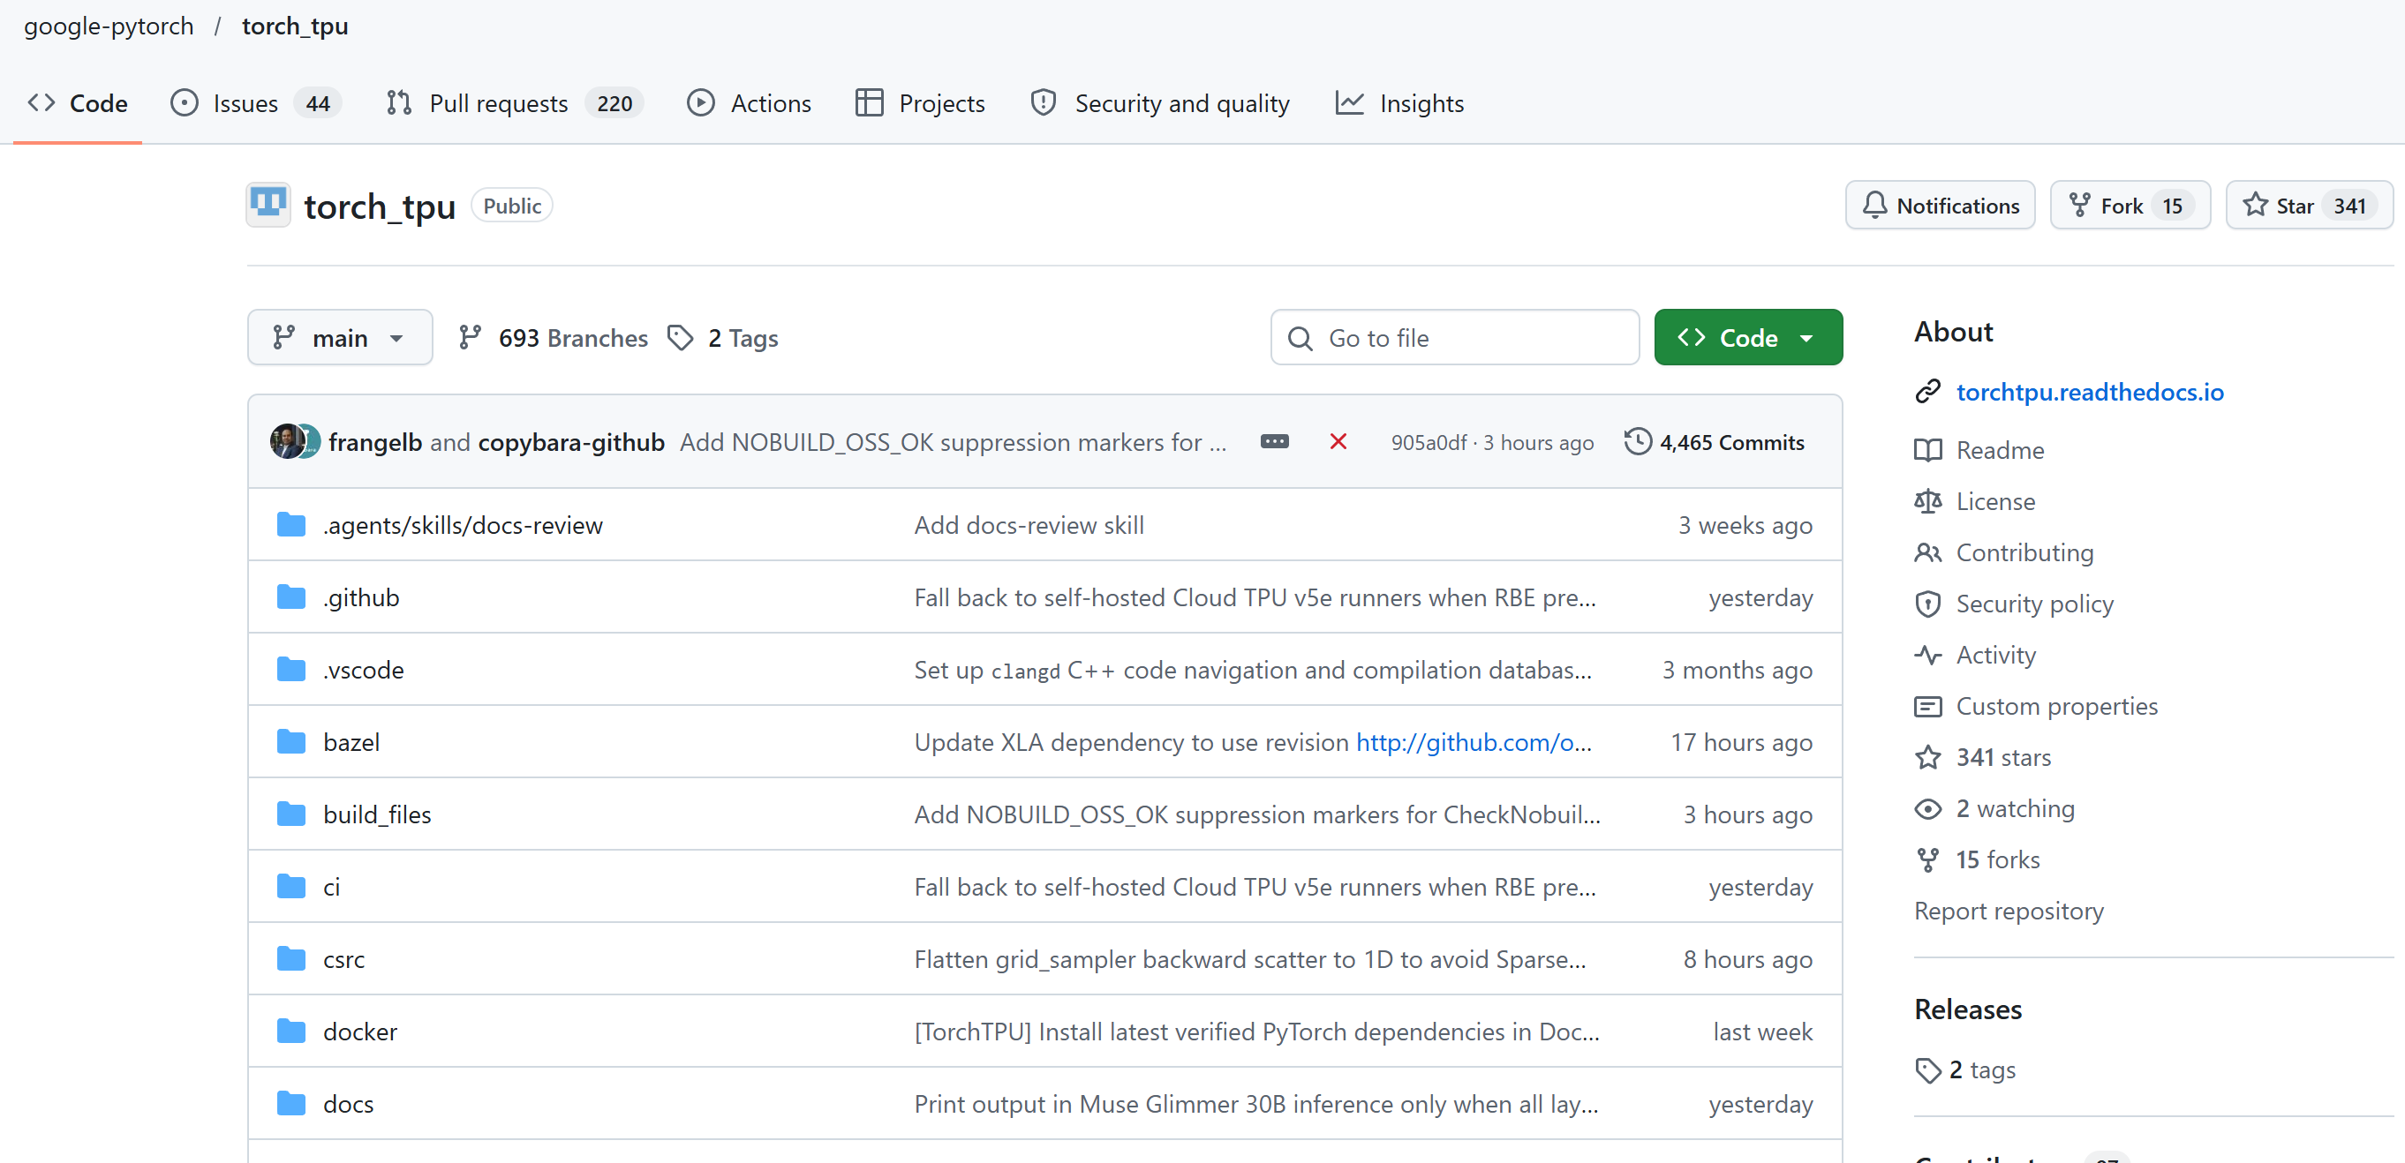The width and height of the screenshot is (2405, 1163).
Task: Open the Projects tab
Action: [920, 103]
